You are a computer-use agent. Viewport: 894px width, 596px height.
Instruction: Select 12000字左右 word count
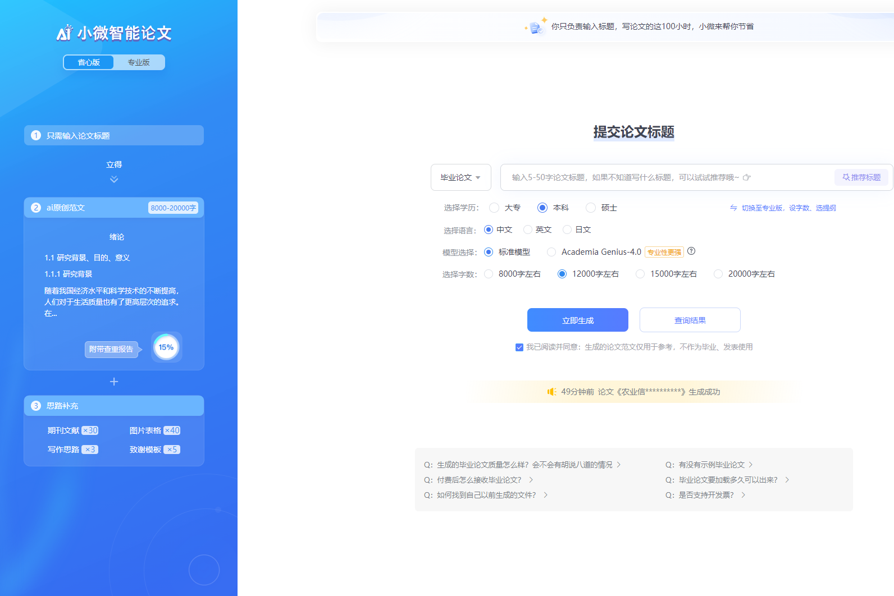tap(562, 274)
